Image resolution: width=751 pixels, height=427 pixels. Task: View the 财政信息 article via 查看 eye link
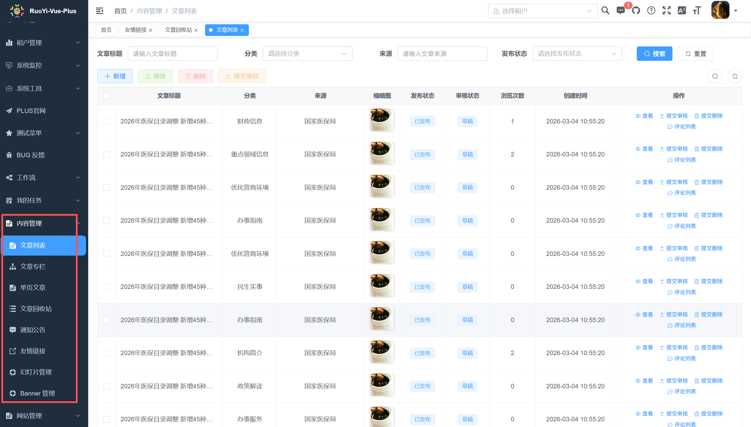[644, 116]
